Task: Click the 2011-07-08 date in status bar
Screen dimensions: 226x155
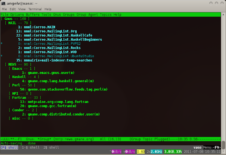Action: tap(193, 151)
